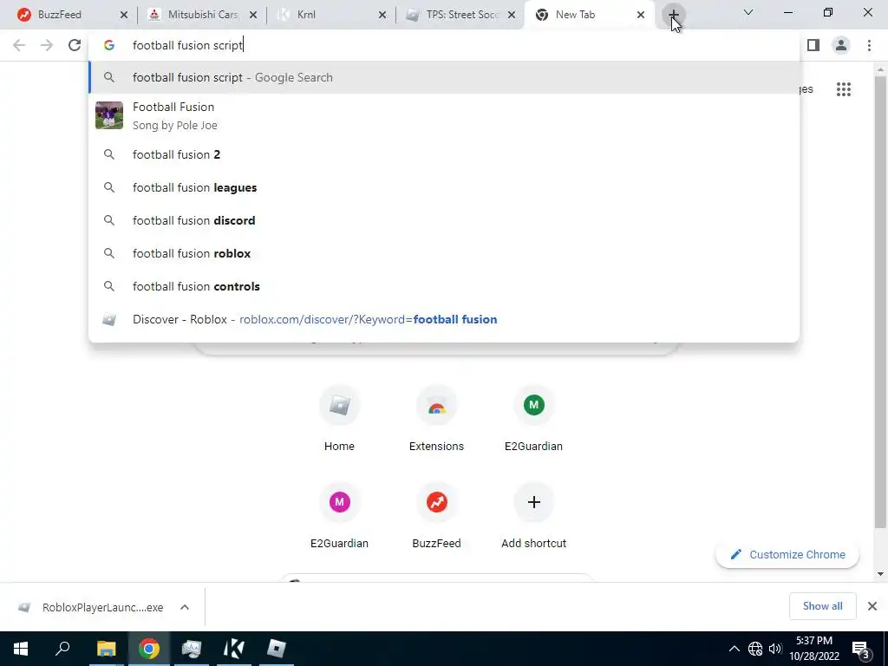
Task: Click Customize Chrome button
Action: tap(787, 554)
